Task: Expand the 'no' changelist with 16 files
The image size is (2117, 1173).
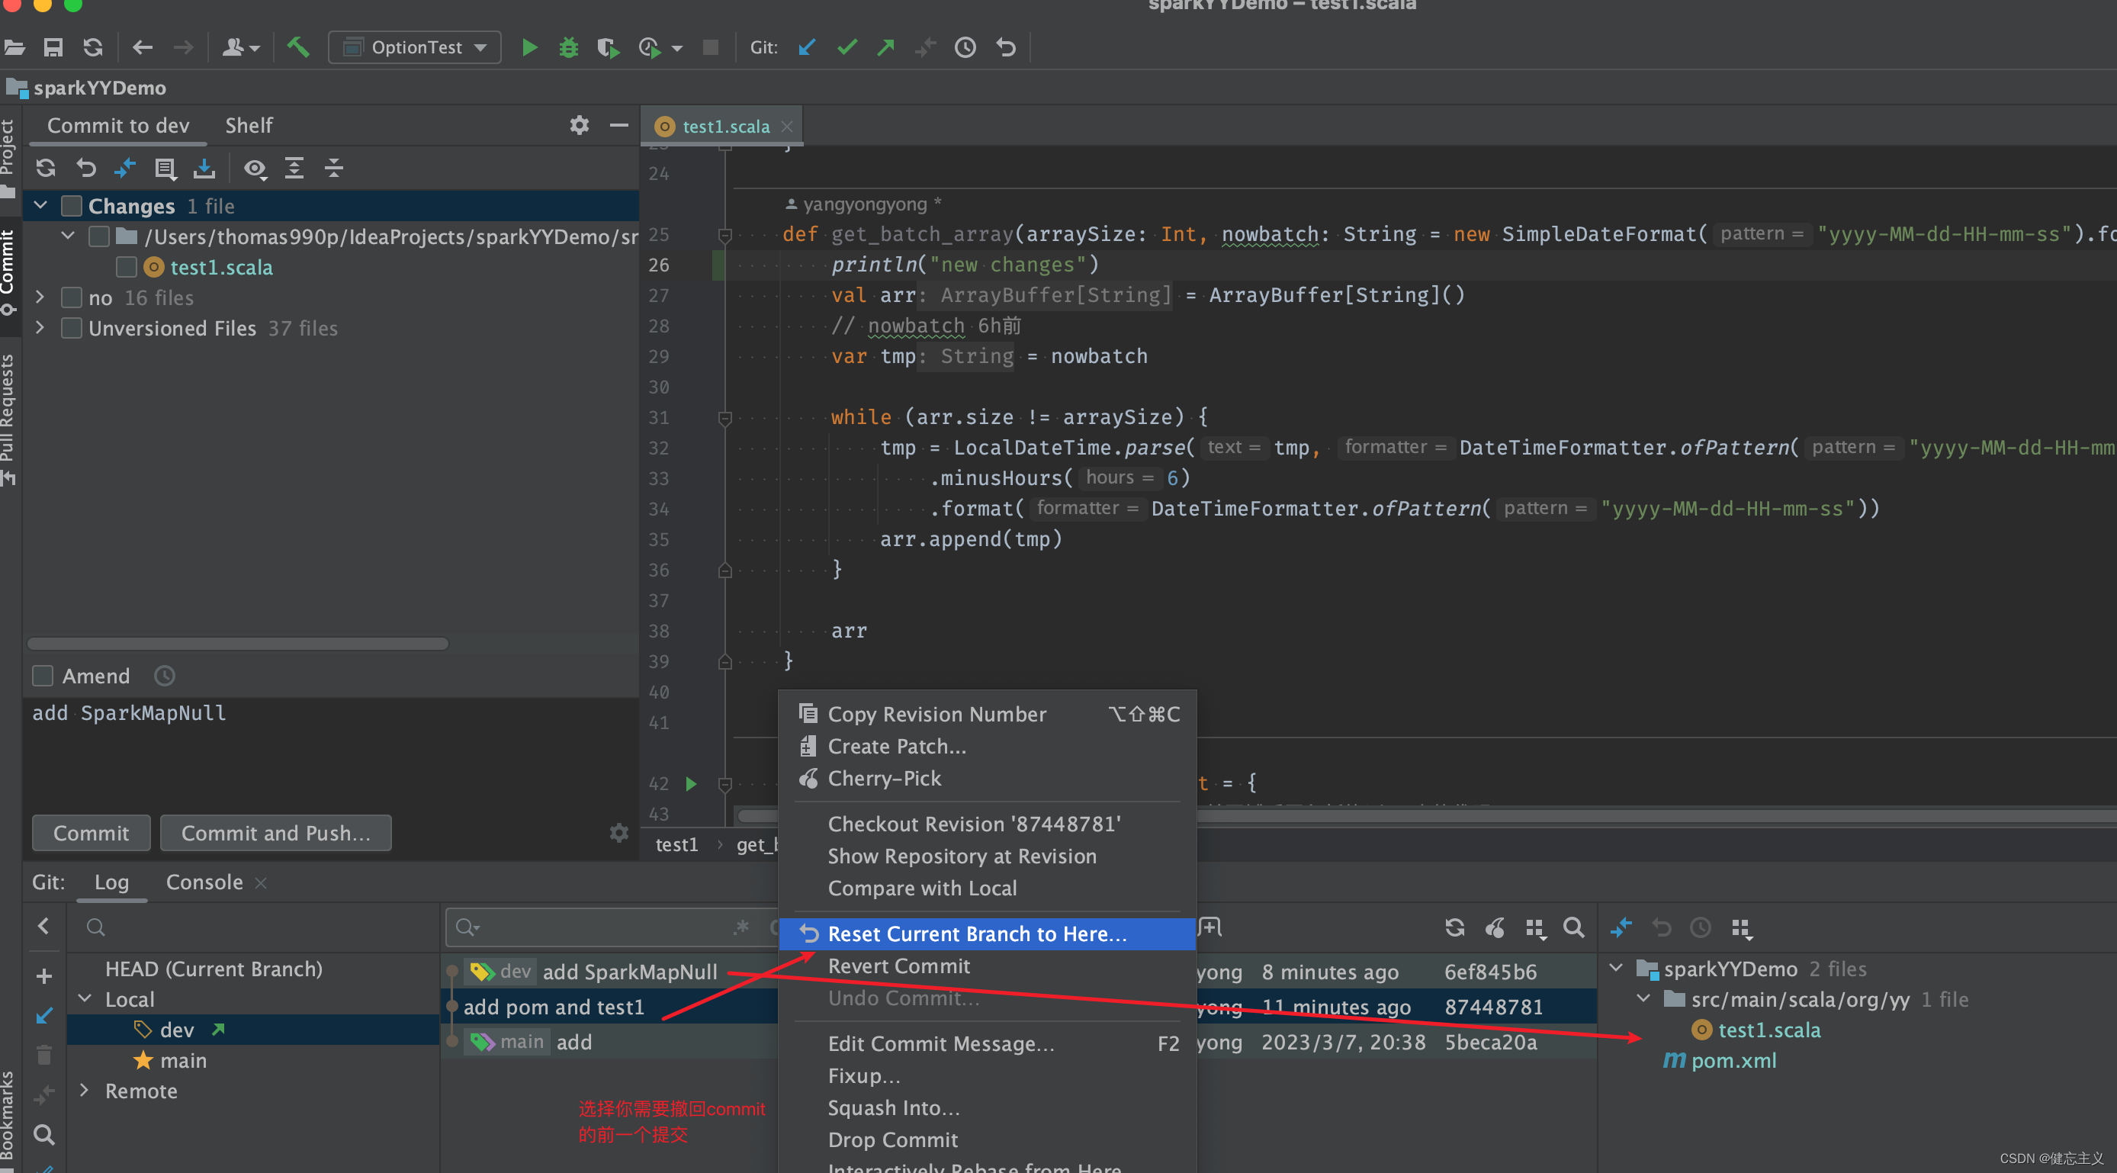Action: point(40,297)
